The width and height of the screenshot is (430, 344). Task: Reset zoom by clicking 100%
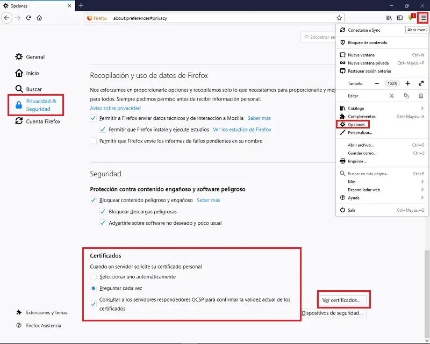(392, 83)
